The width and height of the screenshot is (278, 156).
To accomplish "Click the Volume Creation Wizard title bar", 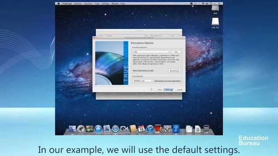I will tap(139, 38).
